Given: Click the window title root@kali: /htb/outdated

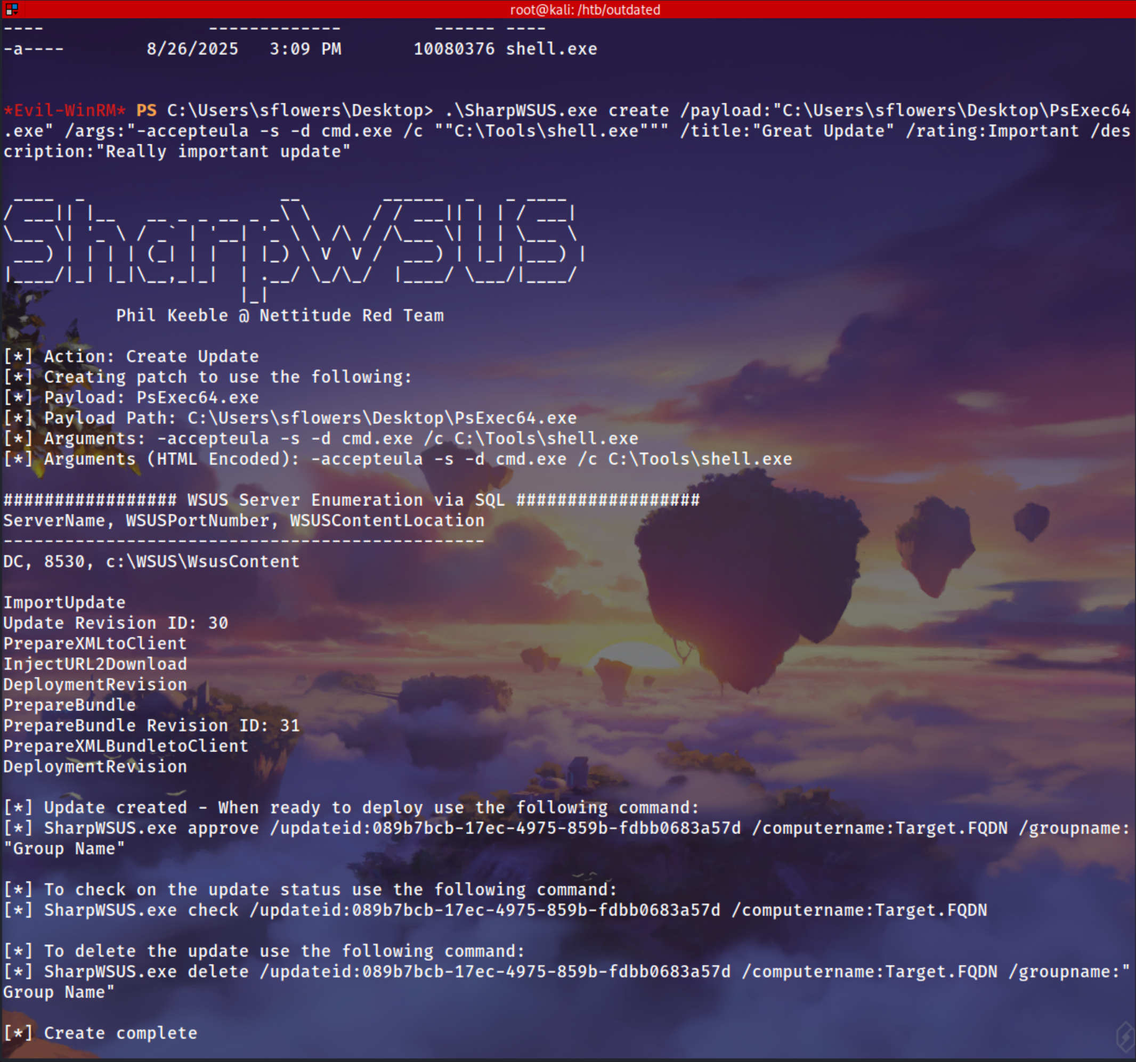Looking at the screenshot, I should point(585,10).
